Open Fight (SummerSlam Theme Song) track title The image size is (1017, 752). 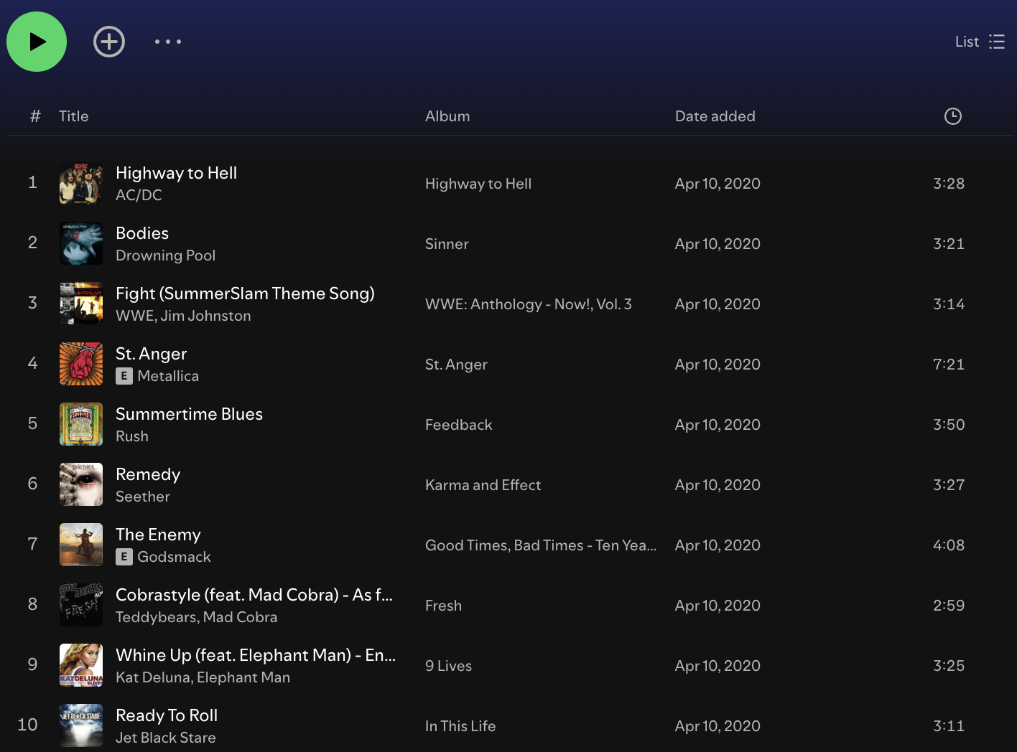tap(245, 293)
